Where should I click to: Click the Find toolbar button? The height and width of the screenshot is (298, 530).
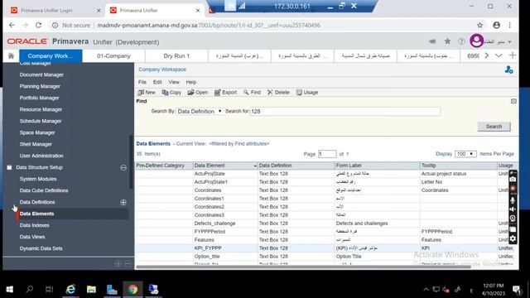point(252,92)
